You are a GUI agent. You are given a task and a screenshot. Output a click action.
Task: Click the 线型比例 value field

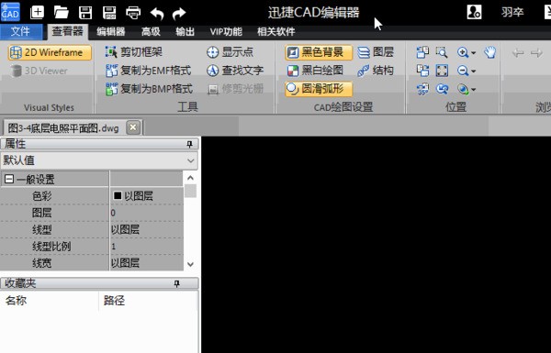click(146, 247)
